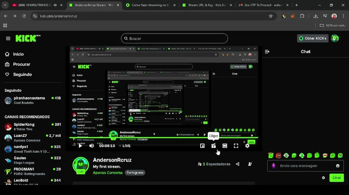Open the browser downloads icon

[x=316, y=16]
